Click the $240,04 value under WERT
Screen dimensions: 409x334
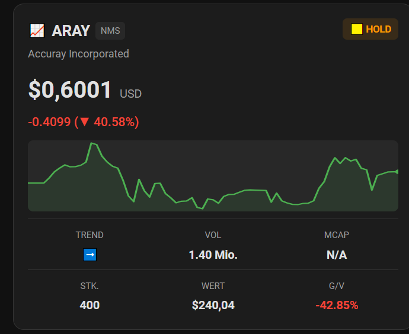click(213, 306)
